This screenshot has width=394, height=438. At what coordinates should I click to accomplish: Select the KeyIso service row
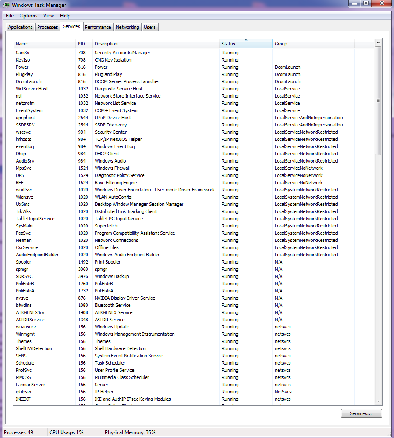pyautogui.click(x=194, y=60)
